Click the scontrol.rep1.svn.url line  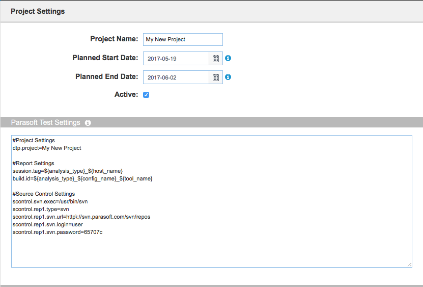click(x=81, y=217)
